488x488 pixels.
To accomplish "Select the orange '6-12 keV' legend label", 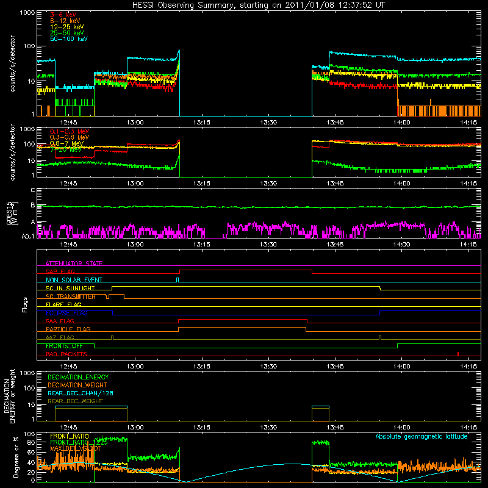I will 65,21.
